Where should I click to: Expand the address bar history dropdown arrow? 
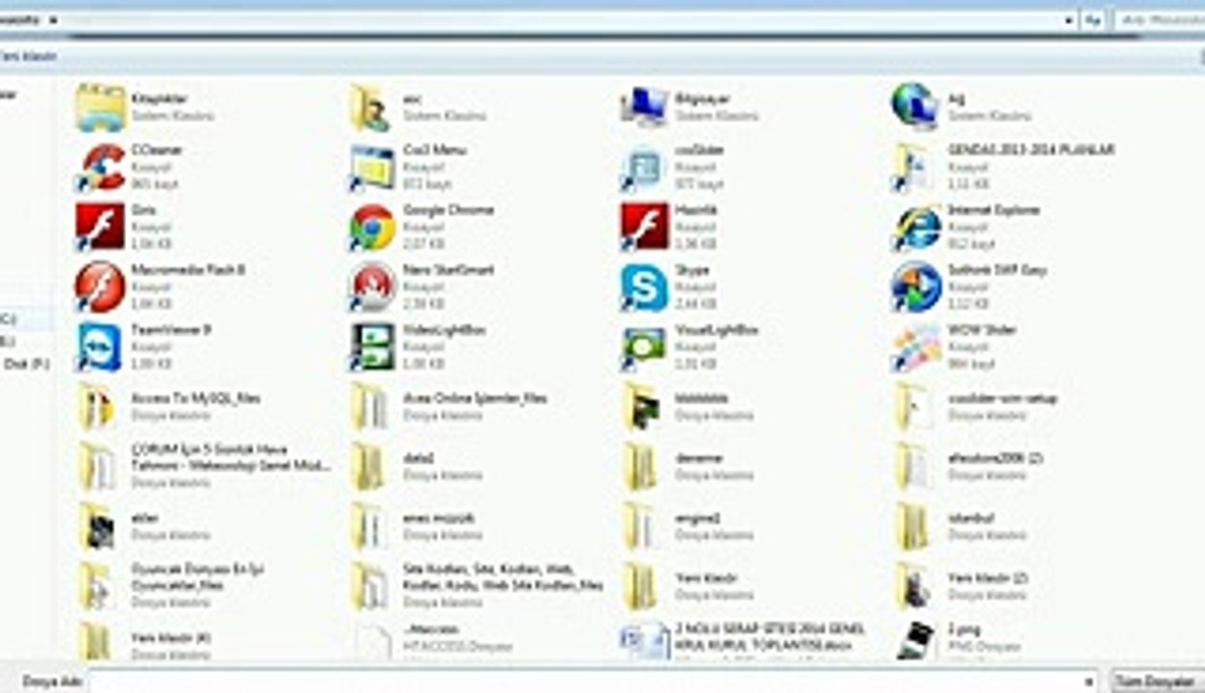(x=1070, y=19)
